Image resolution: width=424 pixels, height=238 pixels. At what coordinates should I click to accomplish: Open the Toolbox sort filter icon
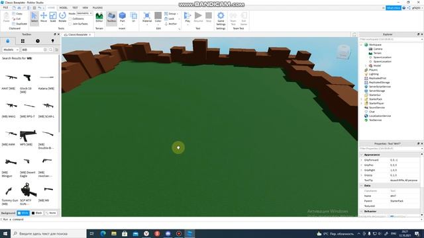56,50
